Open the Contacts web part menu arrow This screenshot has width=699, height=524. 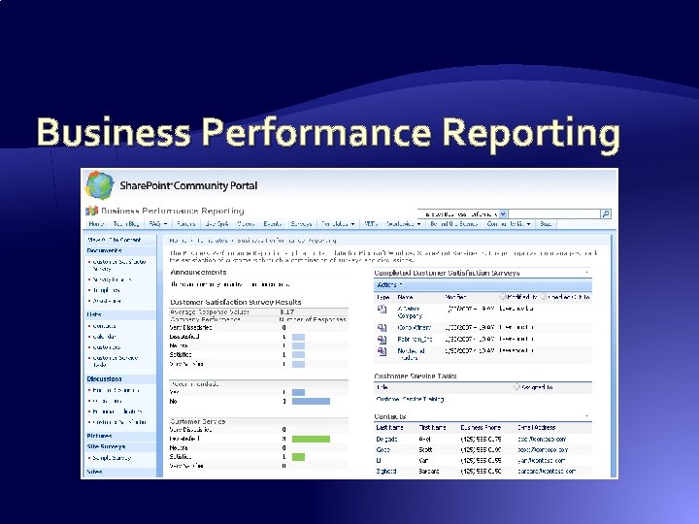pos(586,416)
